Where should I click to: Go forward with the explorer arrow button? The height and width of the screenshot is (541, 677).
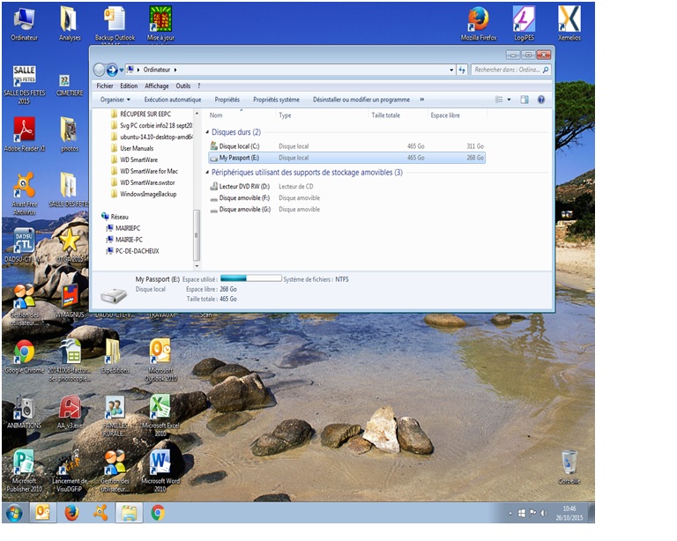(112, 70)
